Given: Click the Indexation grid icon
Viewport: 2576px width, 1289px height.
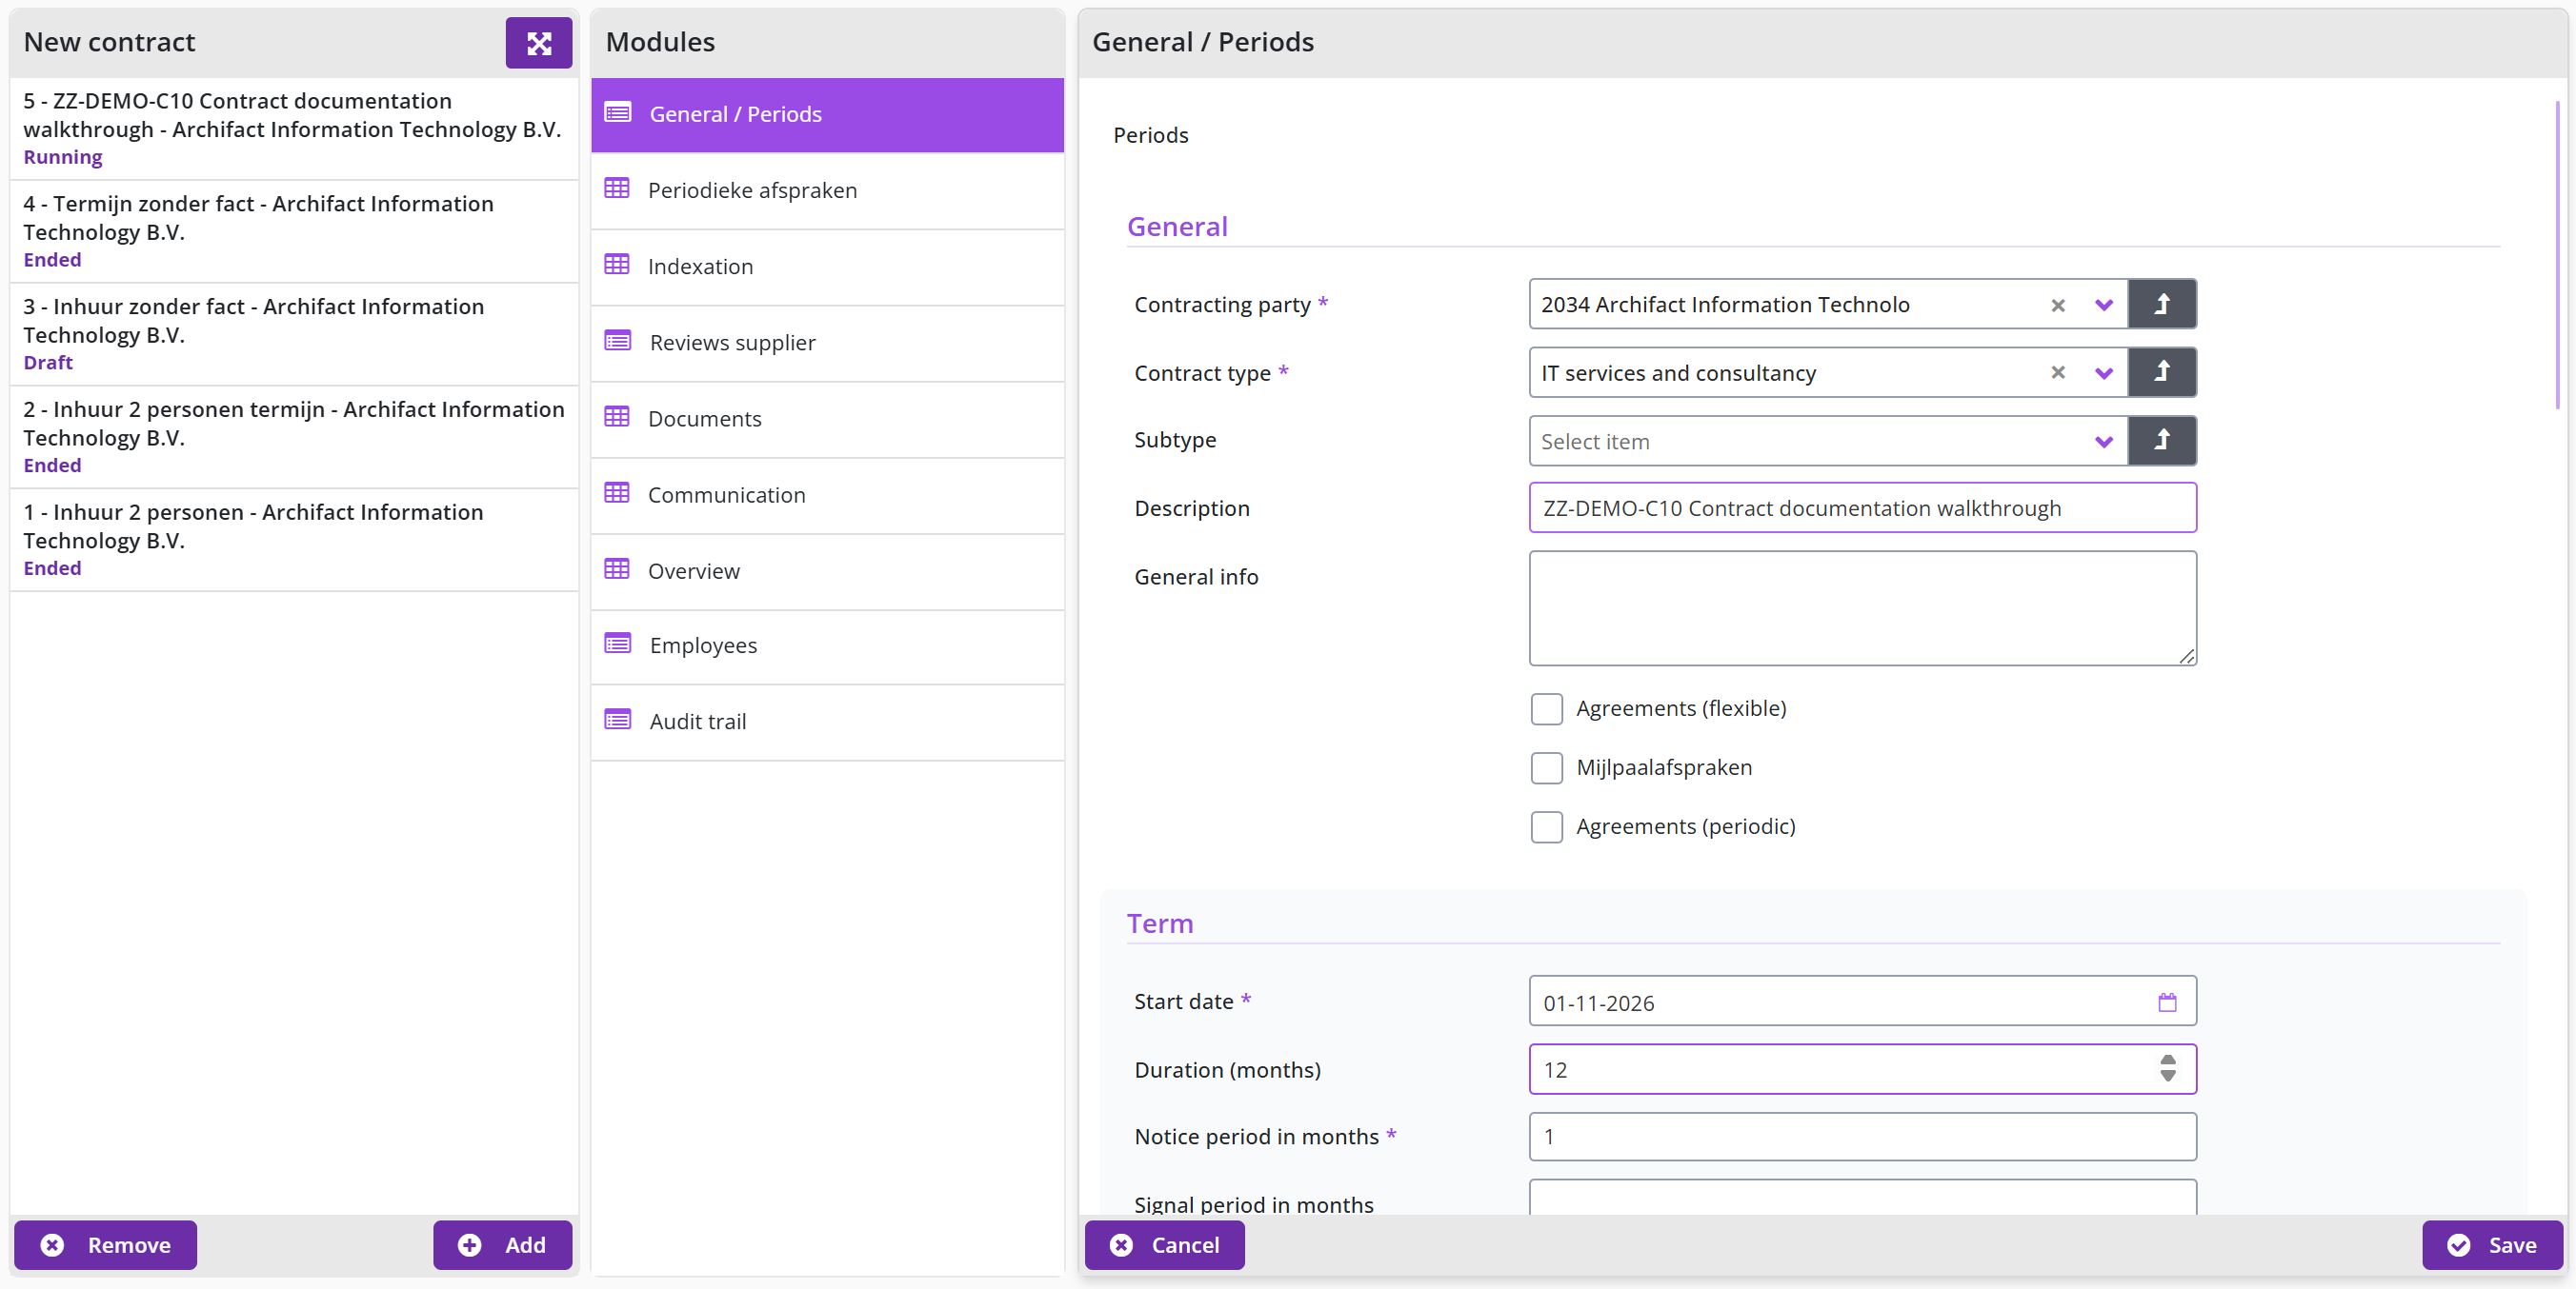Looking at the screenshot, I should 617,265.
